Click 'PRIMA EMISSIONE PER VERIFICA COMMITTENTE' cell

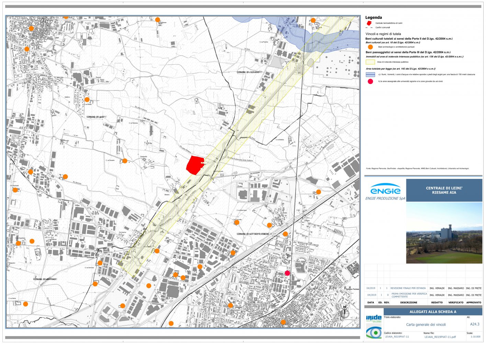click(409, 295)
